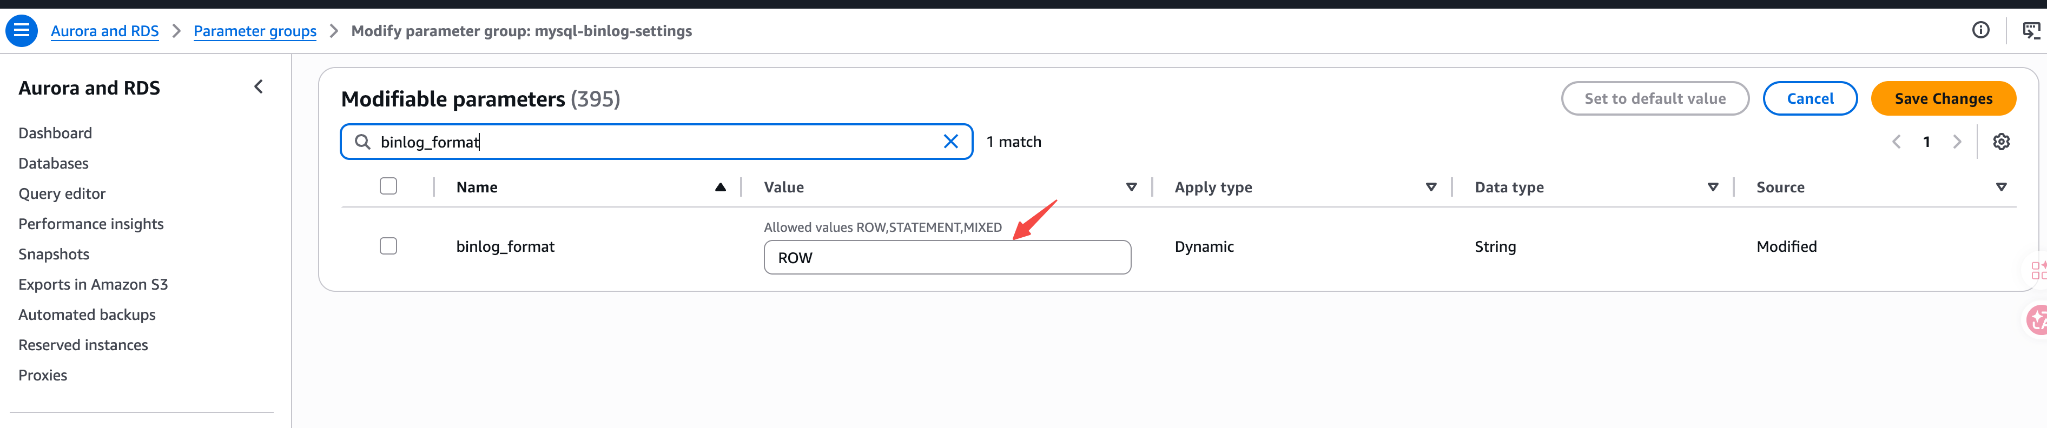Click the Modified source cell
Screen dimensions: 2047x428
(1786, 246)
